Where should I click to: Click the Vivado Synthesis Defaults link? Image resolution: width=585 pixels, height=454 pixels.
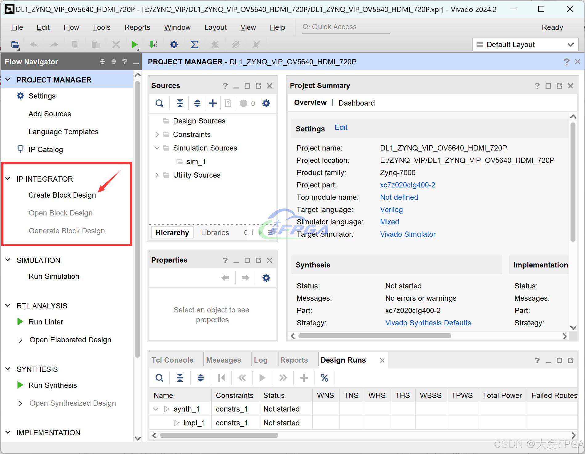click(x=428, y=323)
